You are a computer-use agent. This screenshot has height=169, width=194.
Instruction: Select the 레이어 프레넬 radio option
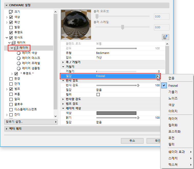tap(19, 63)
